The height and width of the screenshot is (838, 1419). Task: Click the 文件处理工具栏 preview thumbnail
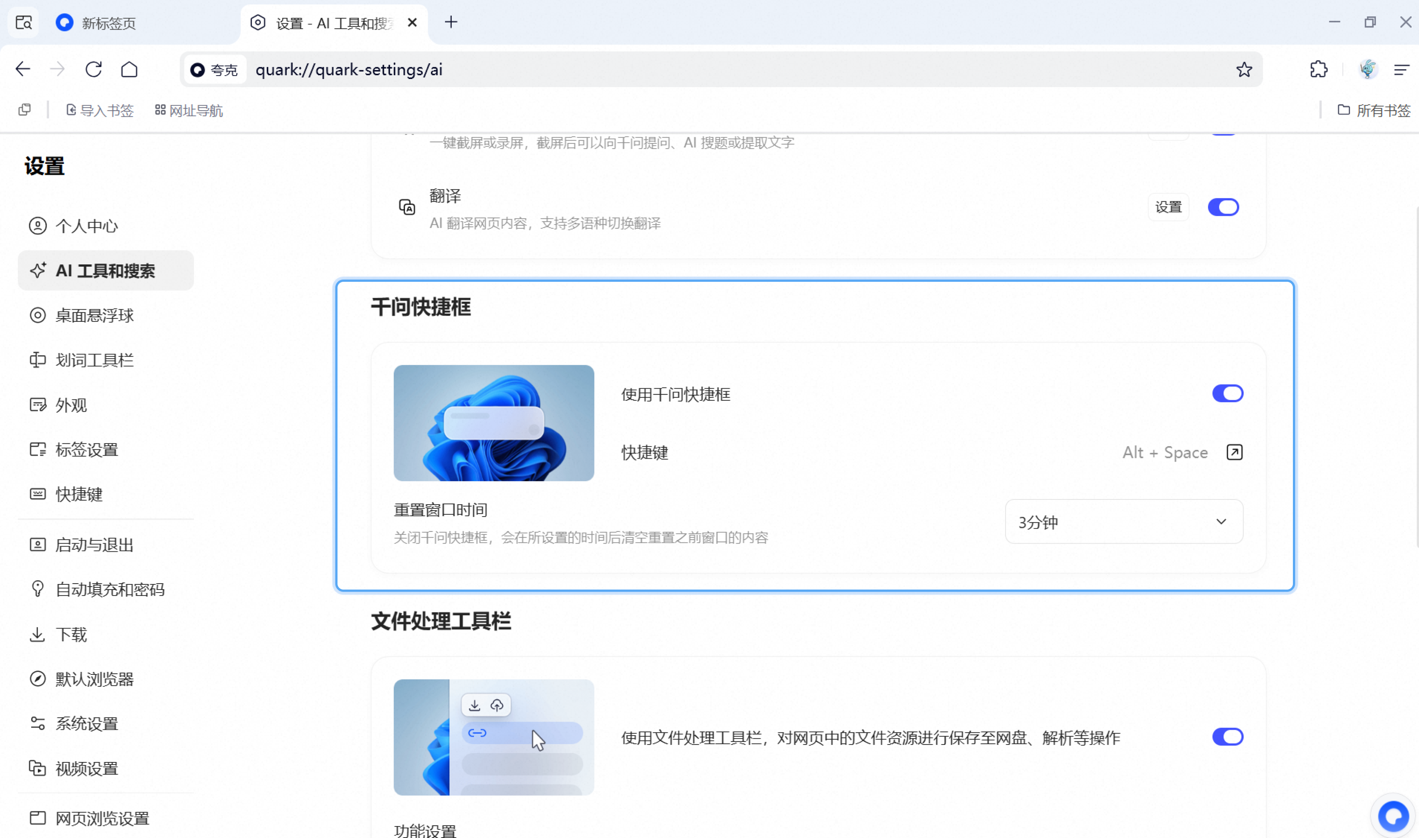(494, 738)
